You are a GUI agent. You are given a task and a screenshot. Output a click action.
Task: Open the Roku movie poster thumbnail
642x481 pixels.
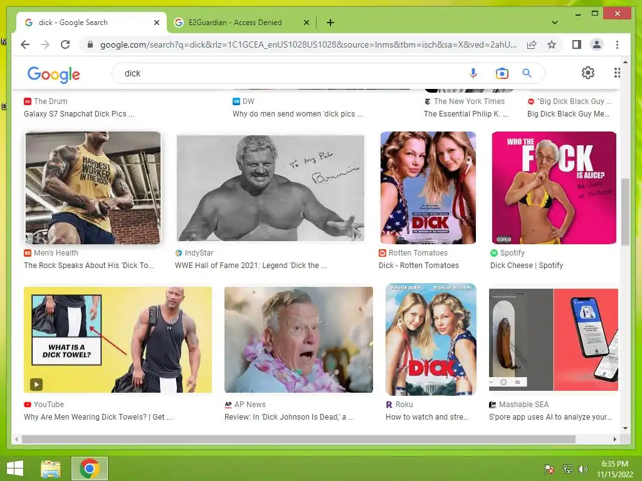(x=431, y=339)
